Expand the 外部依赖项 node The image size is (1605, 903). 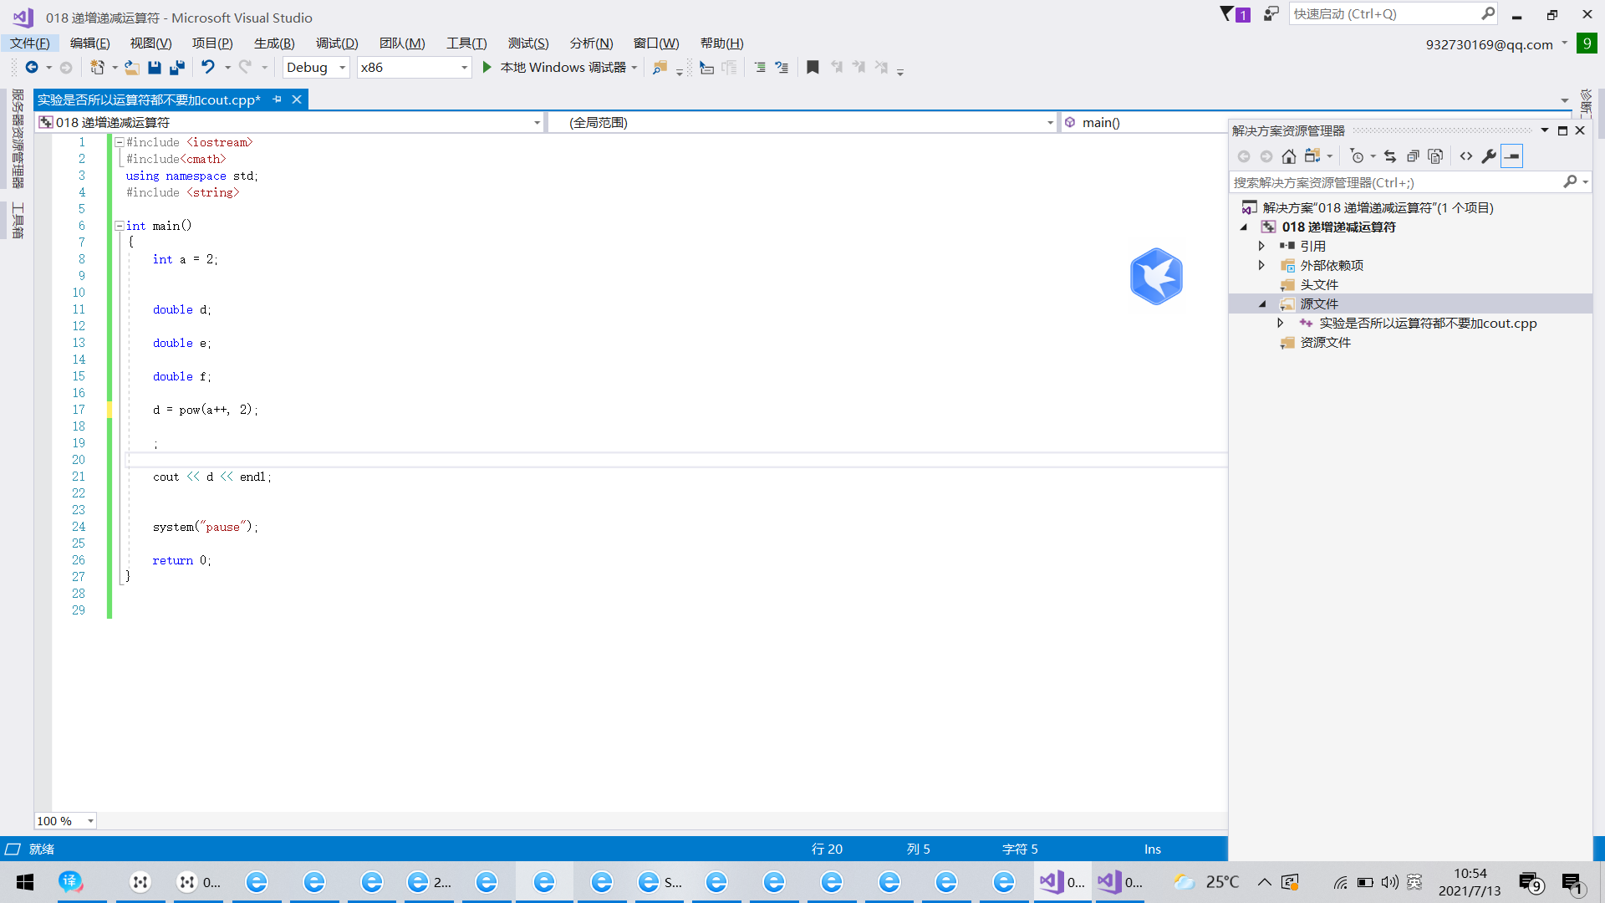[1261, 265]
